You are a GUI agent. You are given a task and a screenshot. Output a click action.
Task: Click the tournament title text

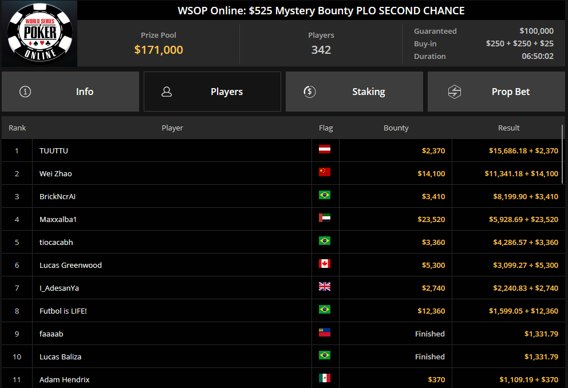click(x=321, y=10)
